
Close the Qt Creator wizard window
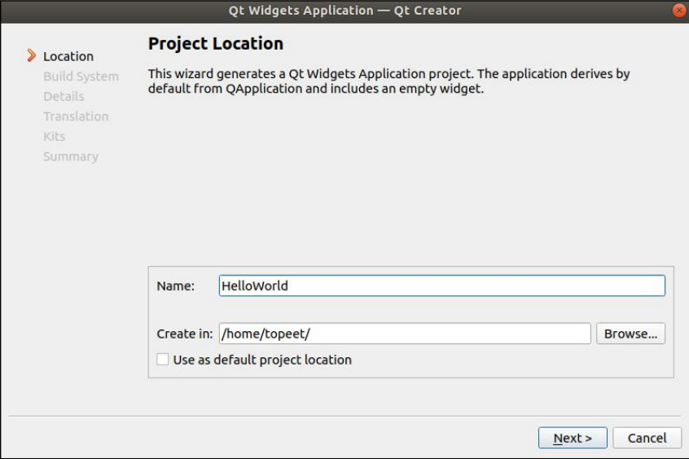pos(679,10)
